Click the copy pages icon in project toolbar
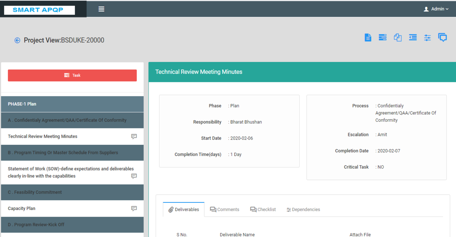 click(398, 38)
